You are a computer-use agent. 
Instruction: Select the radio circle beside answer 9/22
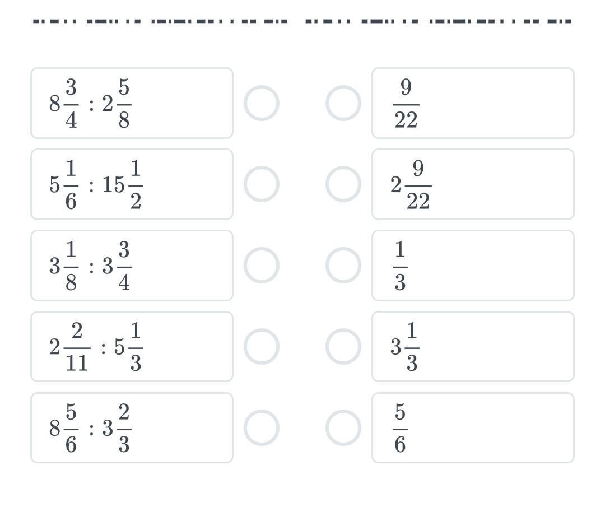[343, 103]
